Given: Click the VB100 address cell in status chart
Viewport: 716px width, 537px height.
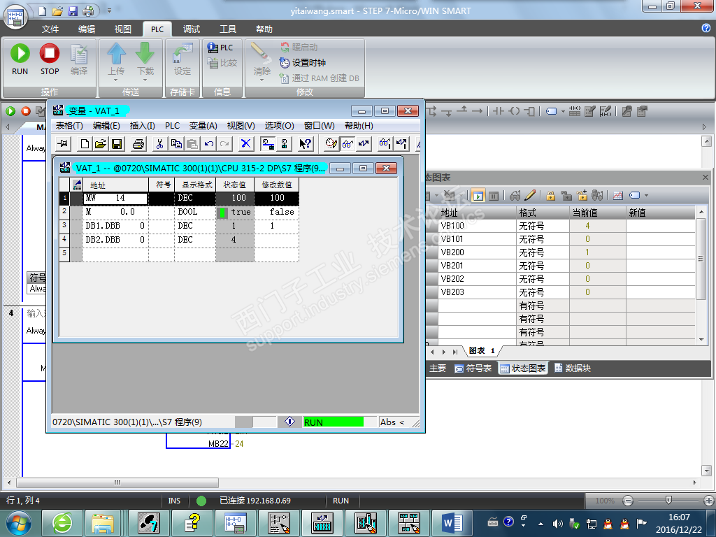Looking at the screenshot, I should pyautogui.click(x=477, y=226).
